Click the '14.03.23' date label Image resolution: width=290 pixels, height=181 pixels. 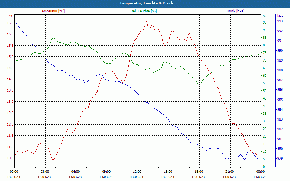click(260, 177)
